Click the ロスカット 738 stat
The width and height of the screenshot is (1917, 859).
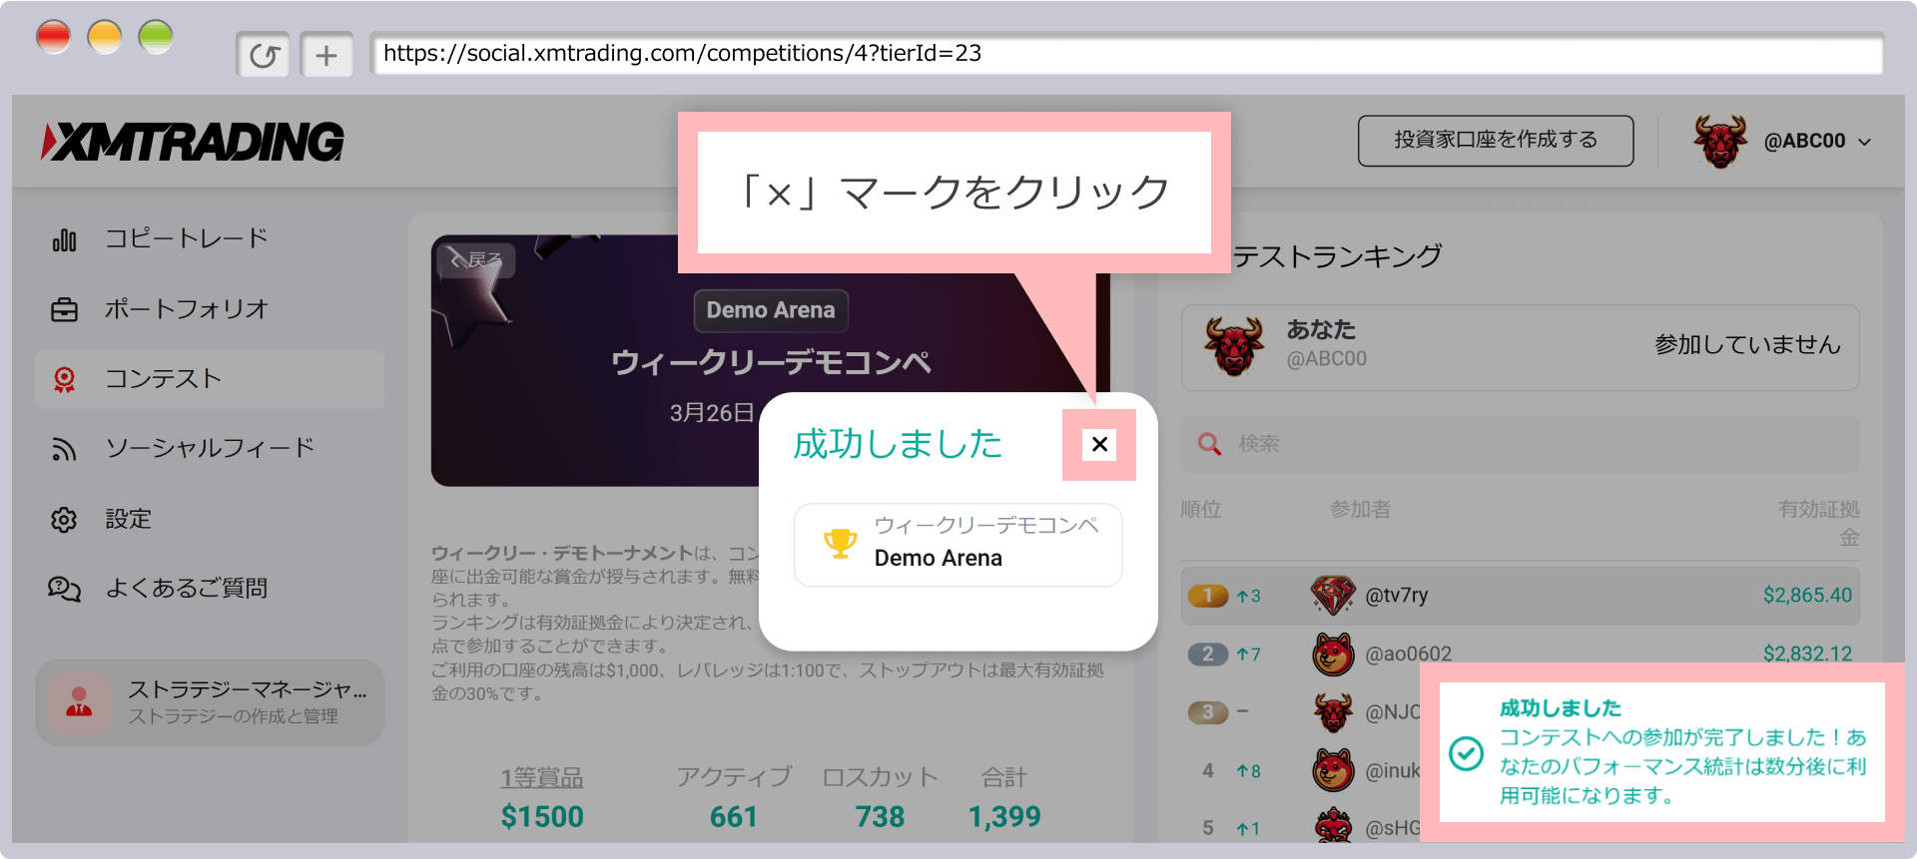tap(880, 798)
